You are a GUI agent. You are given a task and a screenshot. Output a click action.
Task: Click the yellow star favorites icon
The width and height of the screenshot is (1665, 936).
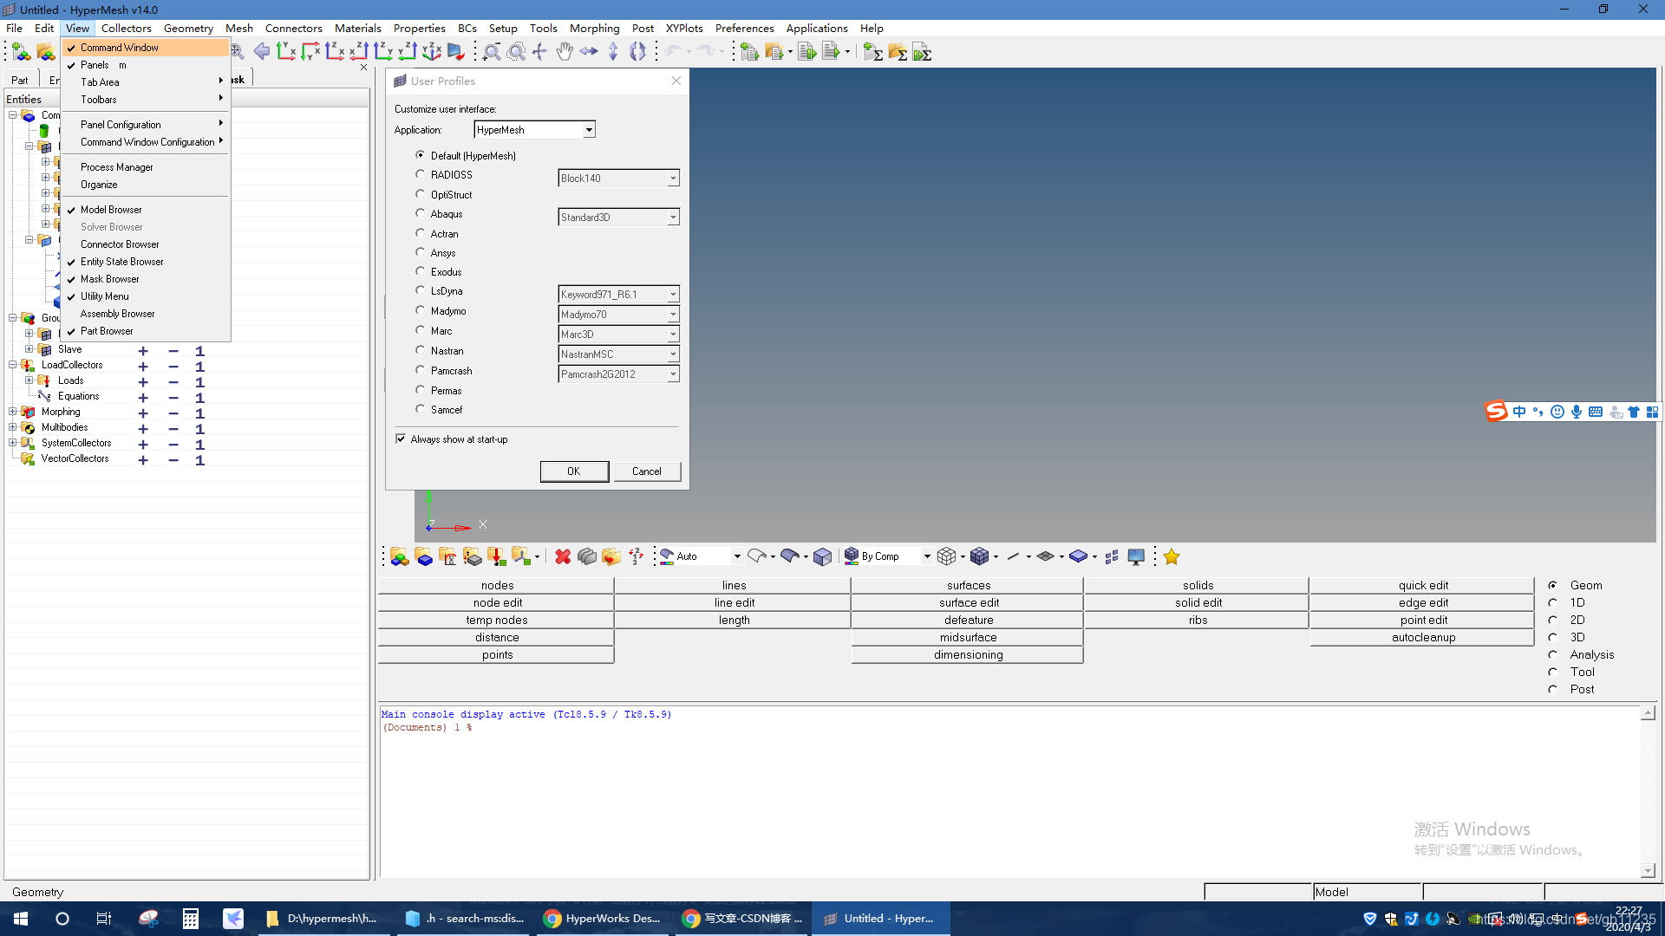[x=1172, y=556]
